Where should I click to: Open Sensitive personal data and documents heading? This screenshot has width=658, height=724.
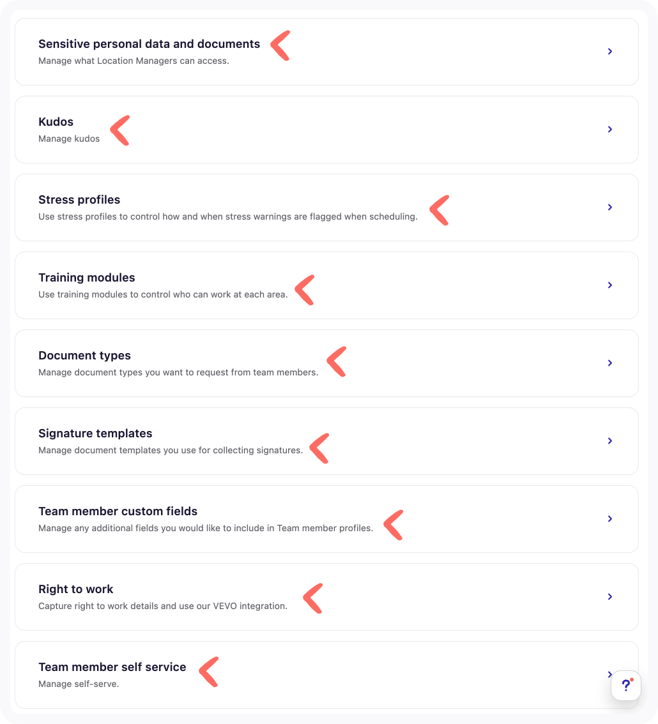pyautogui.click(x=149, y=44)
